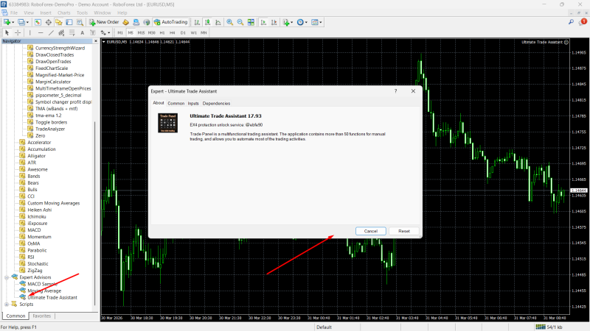
Task: Expand the Scripts tree node
Action: tap(7, 305)
